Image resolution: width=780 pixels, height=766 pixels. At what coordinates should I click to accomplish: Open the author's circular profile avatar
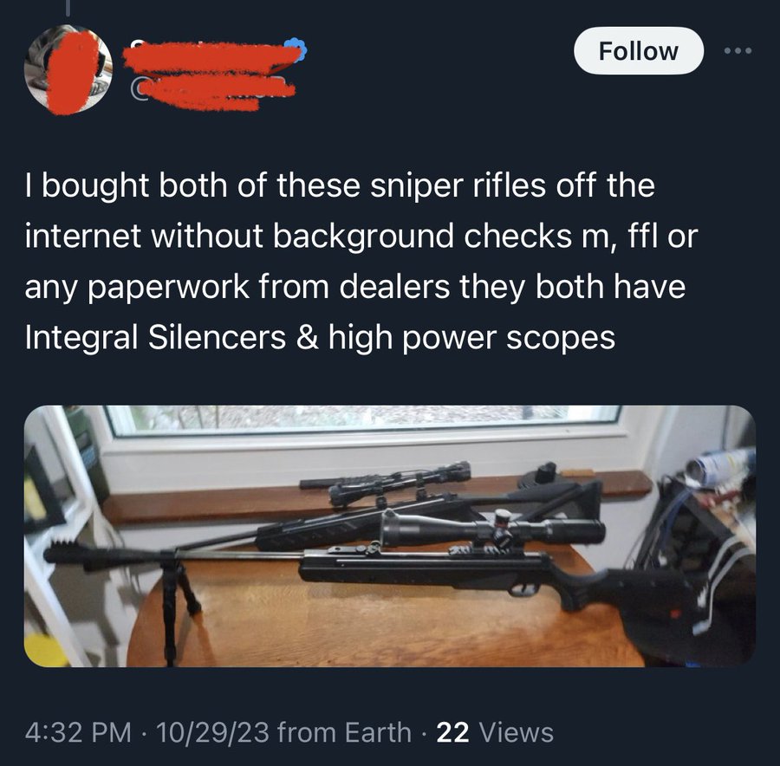pos(68,69)
